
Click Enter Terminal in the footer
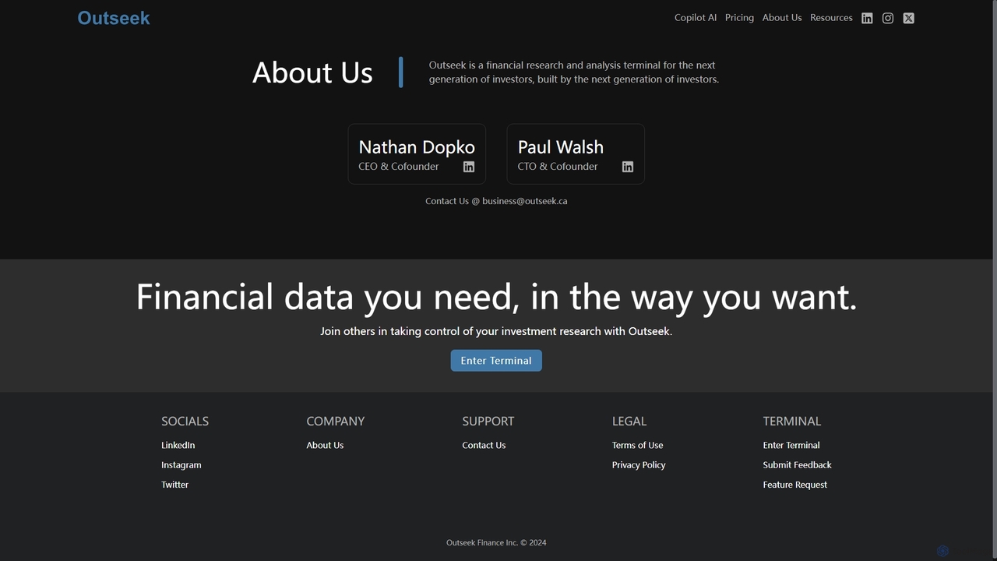(x=791, y=445)
